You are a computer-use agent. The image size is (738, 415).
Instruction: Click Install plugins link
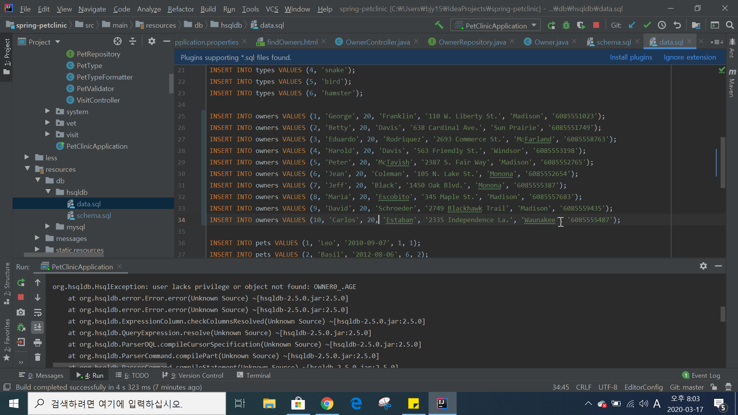tap(631, 57)
